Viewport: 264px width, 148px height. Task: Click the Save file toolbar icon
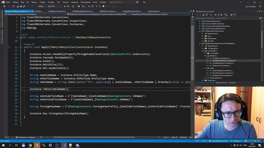click(21, 7)
